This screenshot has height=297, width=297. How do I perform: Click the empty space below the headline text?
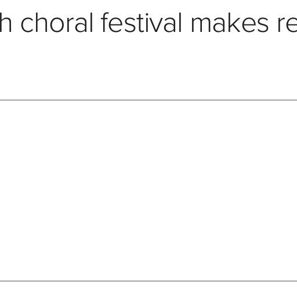[x=148, y=67]
